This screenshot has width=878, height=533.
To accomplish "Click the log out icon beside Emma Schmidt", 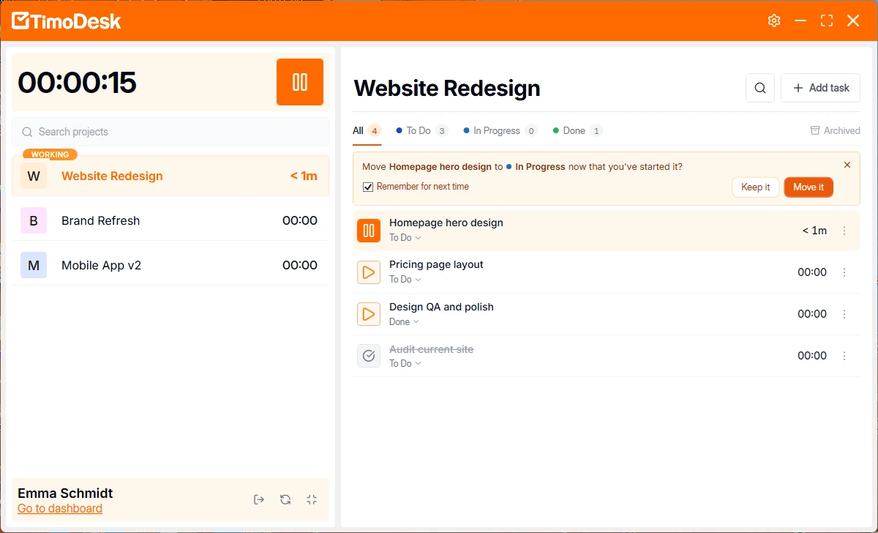I will [259, 499].
